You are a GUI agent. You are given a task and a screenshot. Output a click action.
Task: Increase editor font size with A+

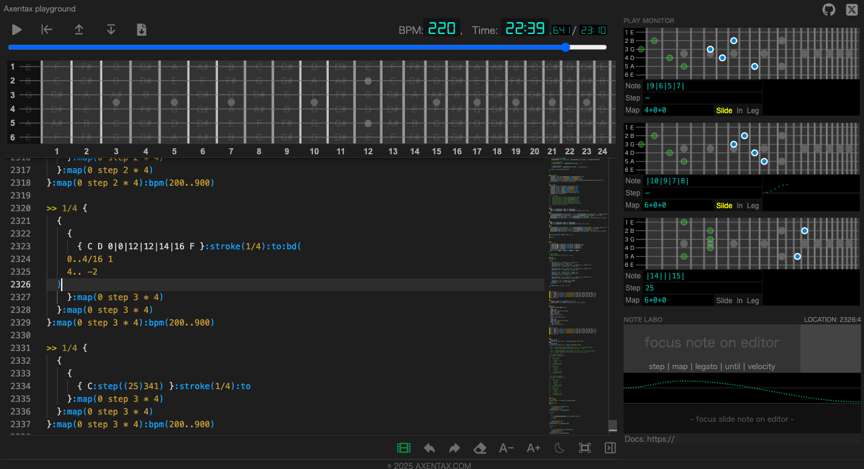(533, 448)
